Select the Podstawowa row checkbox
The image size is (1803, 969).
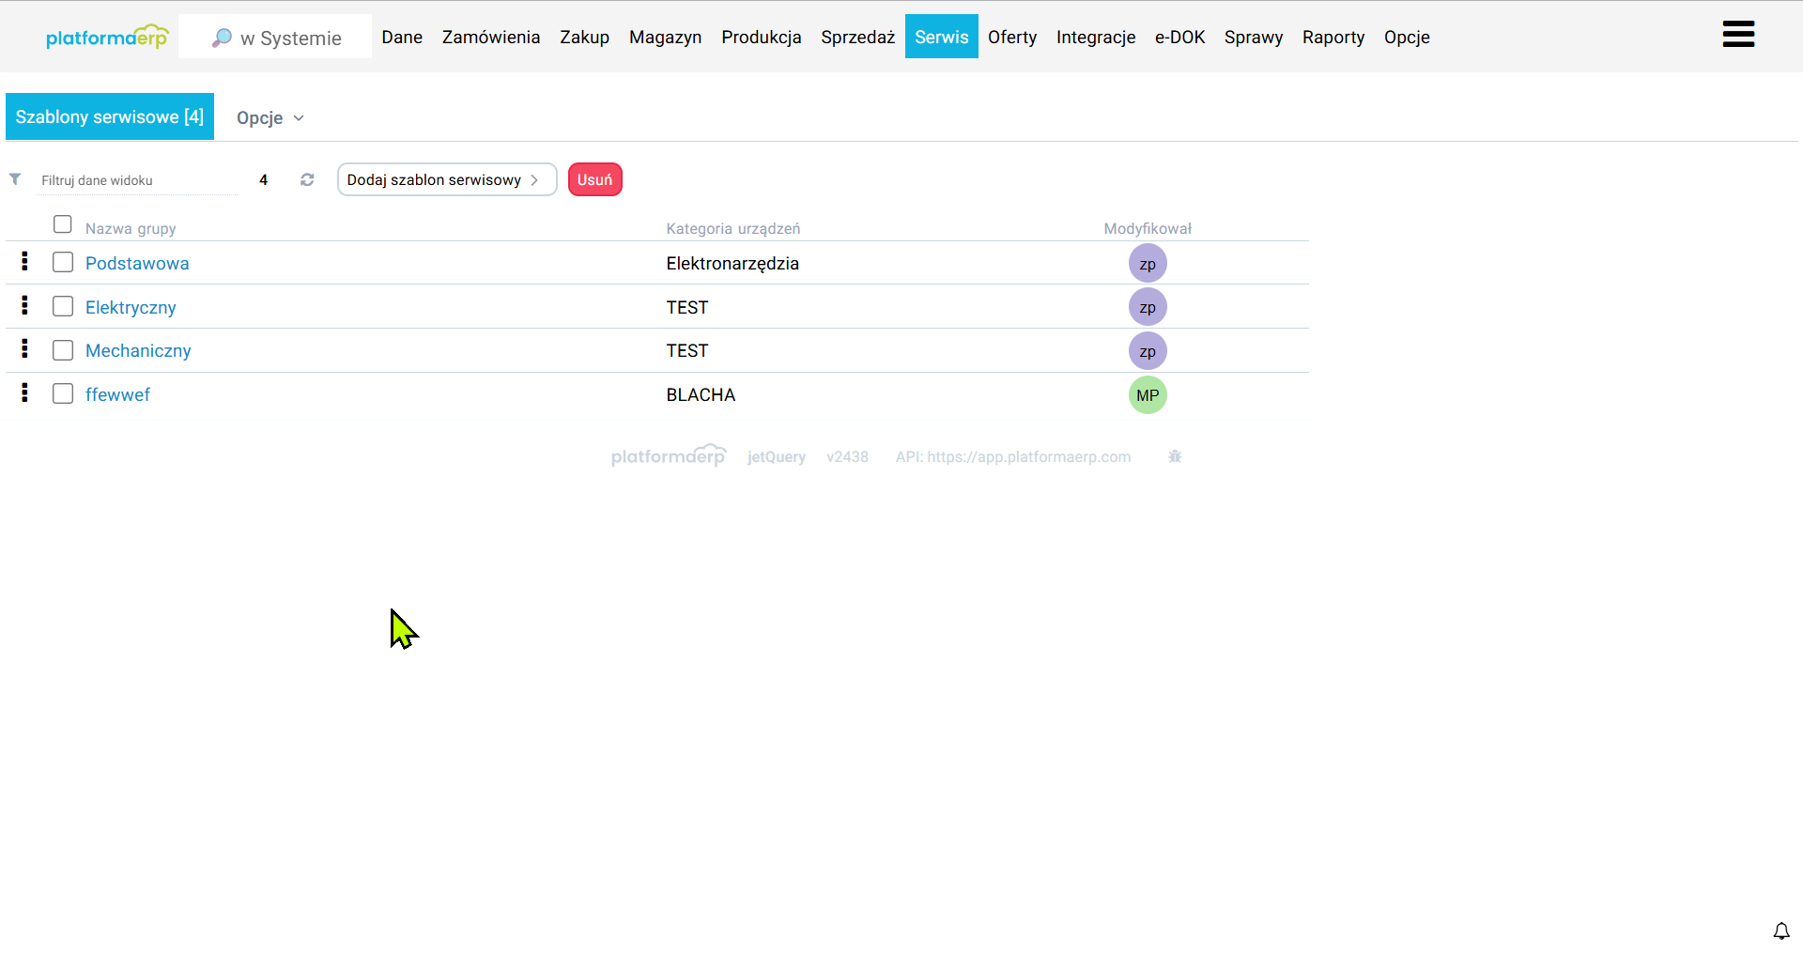63,262
